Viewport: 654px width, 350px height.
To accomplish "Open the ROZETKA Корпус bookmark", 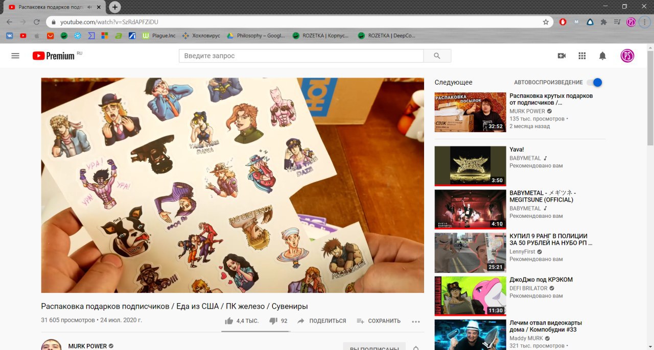I will (x=320, y=36).
